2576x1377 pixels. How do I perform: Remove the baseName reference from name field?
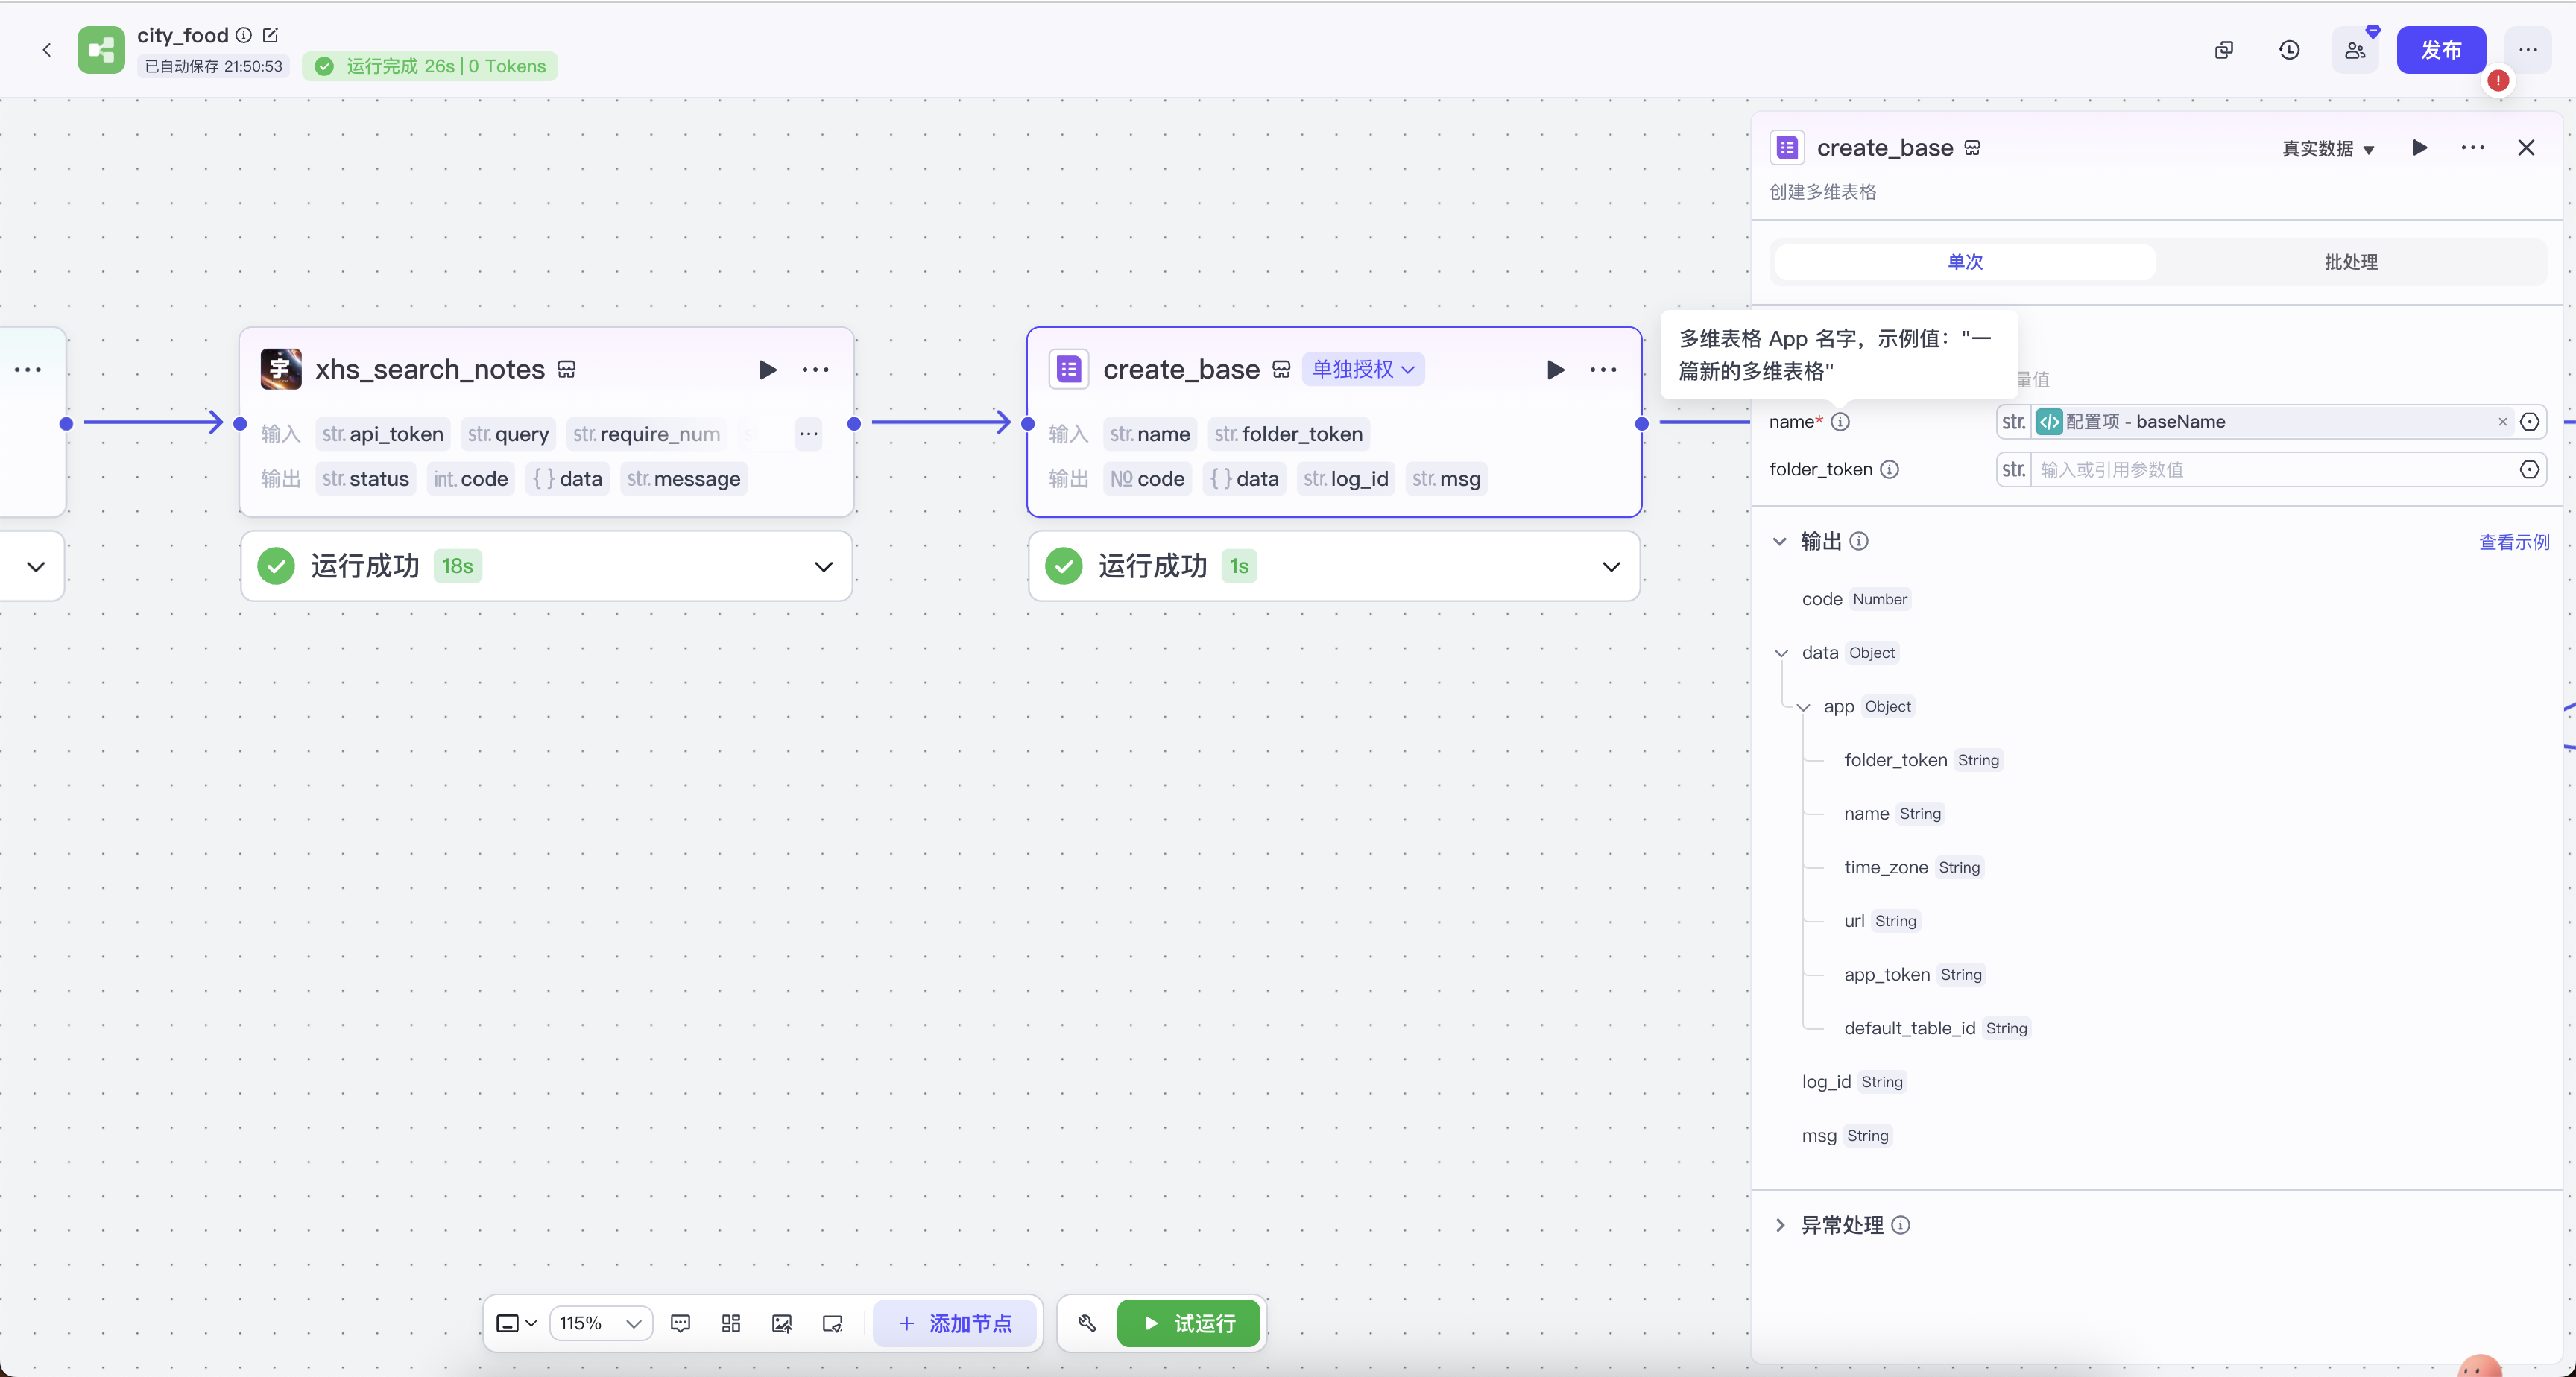2502,422
